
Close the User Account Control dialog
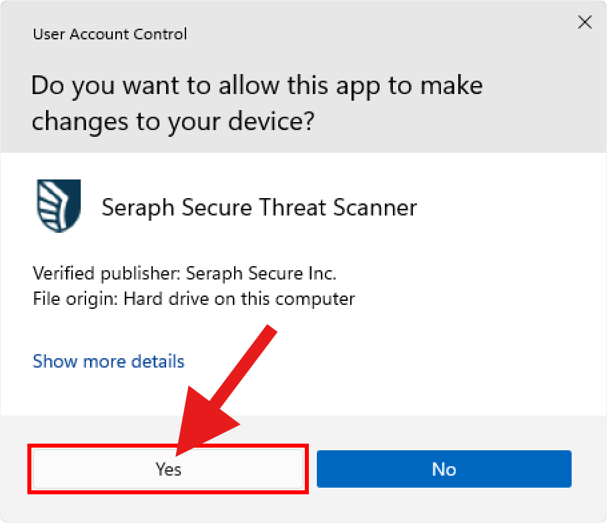click(x=584, y=23)
